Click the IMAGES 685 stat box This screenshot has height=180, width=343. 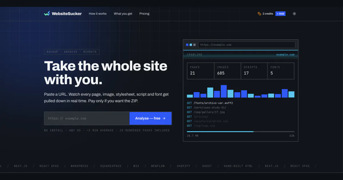coord(227,71)
